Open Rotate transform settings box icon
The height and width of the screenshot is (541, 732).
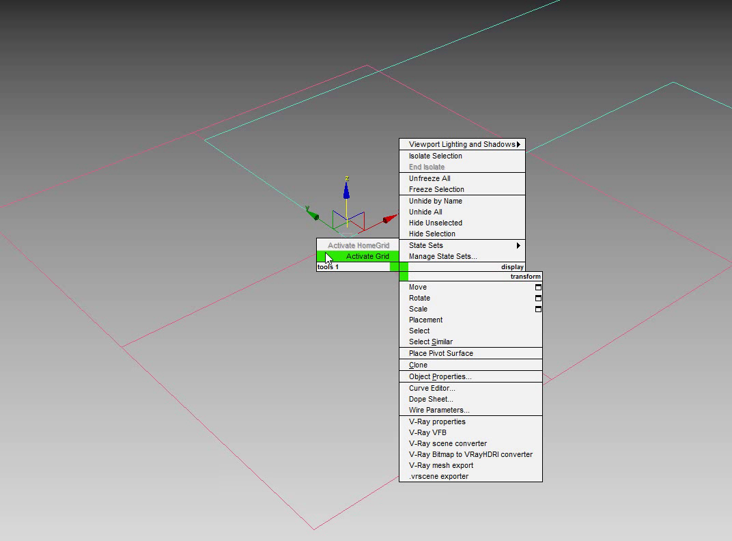pos(538,298)
